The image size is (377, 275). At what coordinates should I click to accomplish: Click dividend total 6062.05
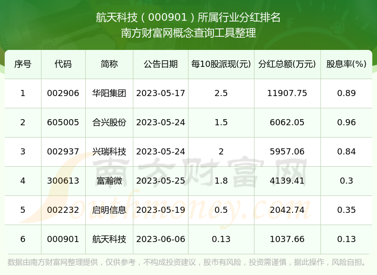click(x=287, y=122)
